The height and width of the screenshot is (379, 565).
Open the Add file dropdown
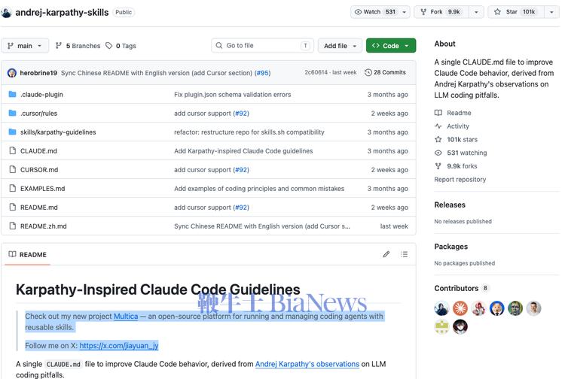pyautogui.click(x=340, y=46)
